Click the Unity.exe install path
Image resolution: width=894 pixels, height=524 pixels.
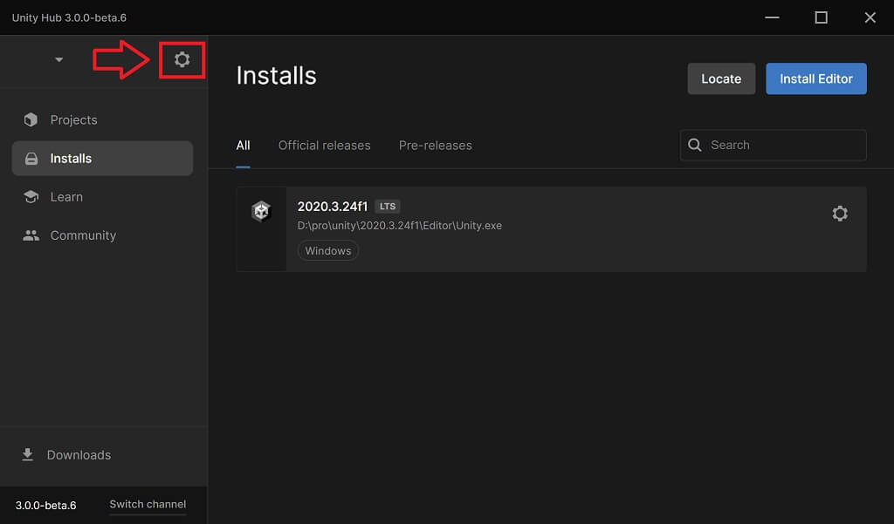pyautogui.click(x=400, y=226)
